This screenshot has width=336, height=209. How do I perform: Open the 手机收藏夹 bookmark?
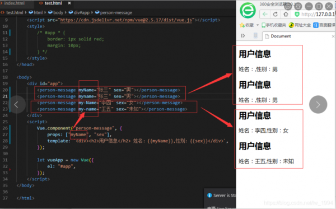coord(274,25)
